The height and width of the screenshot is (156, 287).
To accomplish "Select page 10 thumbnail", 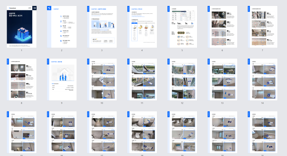I will click(102, 79).
